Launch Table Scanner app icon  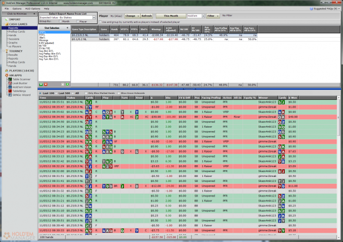click(10, 79)
